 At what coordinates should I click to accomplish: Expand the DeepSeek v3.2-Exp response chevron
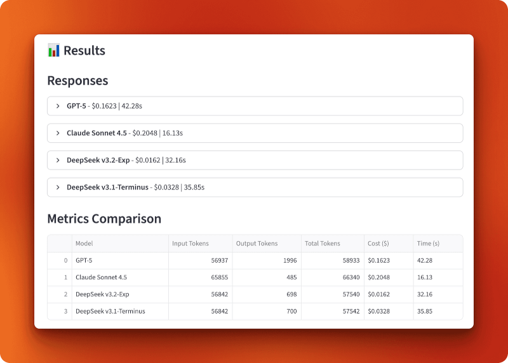pyautogui.click(x=58, y=161)
